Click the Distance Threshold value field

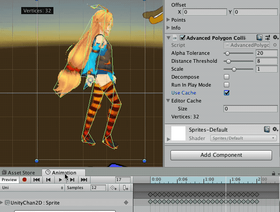(x=267, y=61)
